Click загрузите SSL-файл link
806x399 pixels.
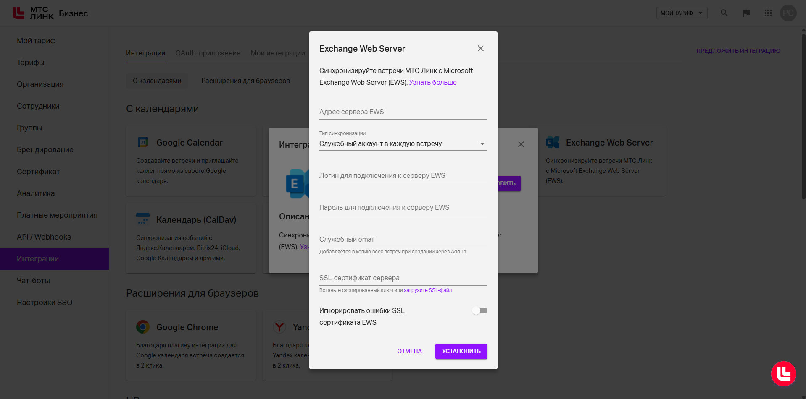[x=428, y=290]
